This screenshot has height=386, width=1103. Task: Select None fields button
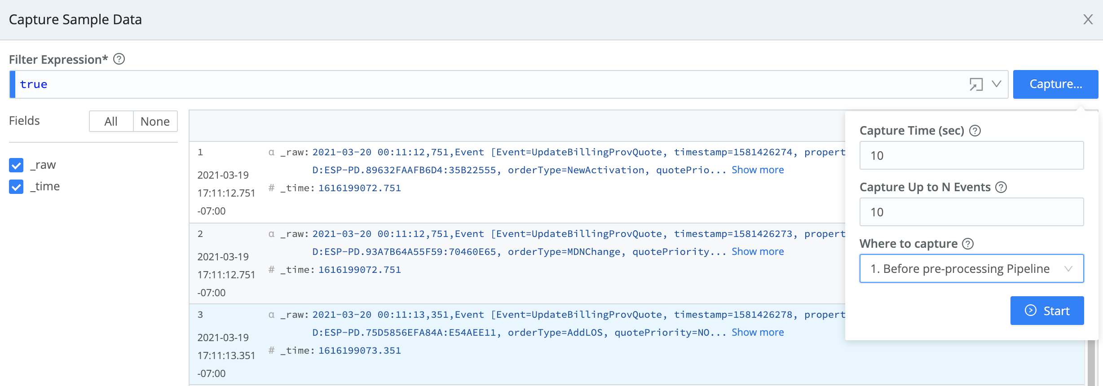(x=155, y=121)
